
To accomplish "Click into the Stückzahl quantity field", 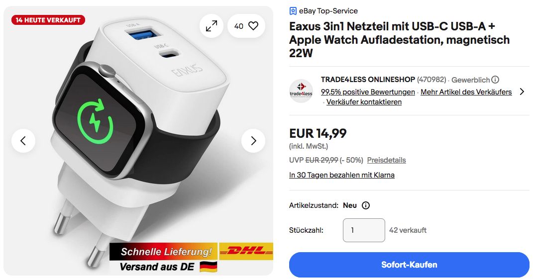I will [364, 230].
